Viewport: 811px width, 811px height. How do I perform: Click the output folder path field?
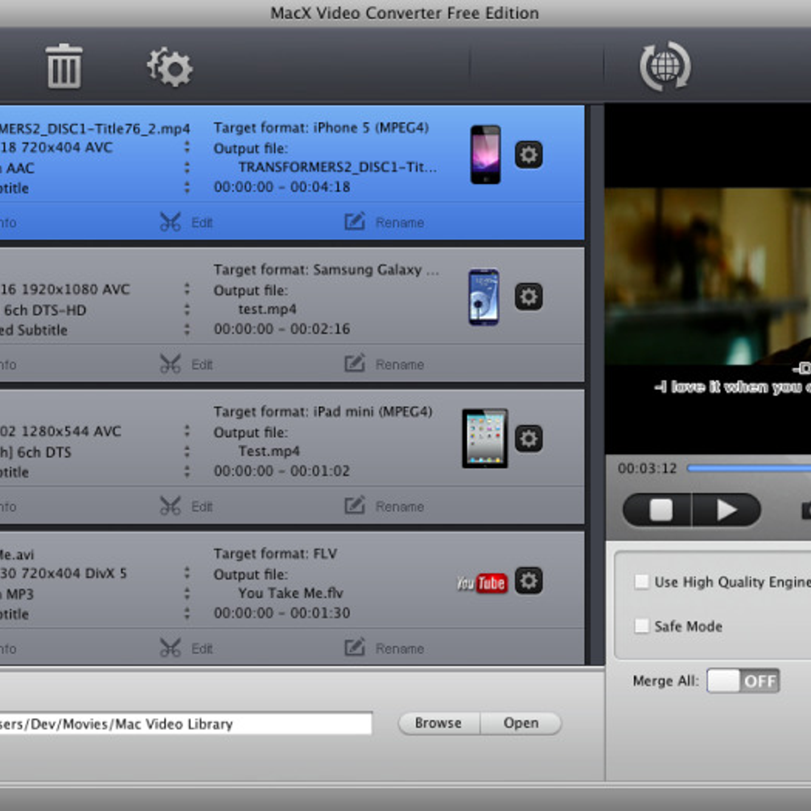185,724
